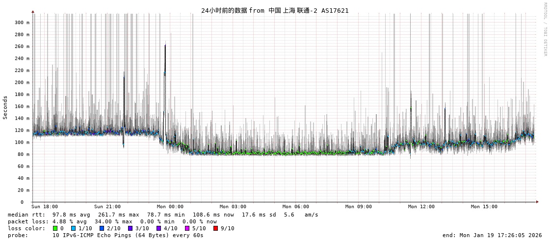550x242 pixels.
Task: Click the '220 m' y-axis value
Action: (x=22, y=71)
